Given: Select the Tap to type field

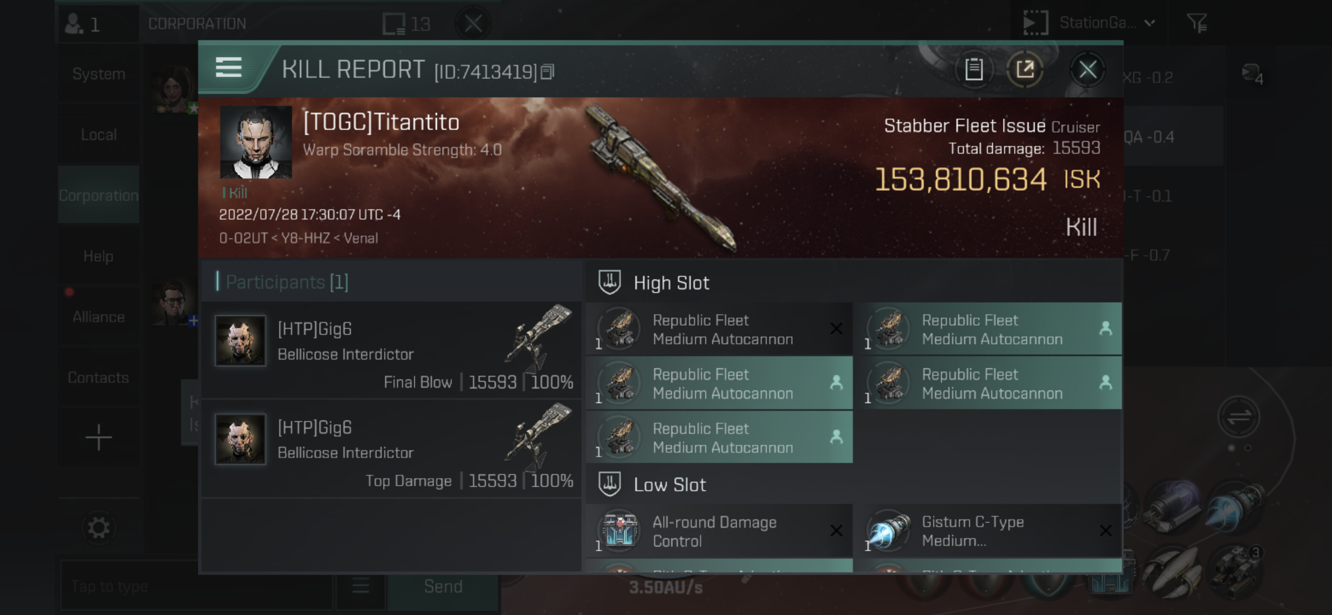Looking at the screenshot, I should pos(196,586).
